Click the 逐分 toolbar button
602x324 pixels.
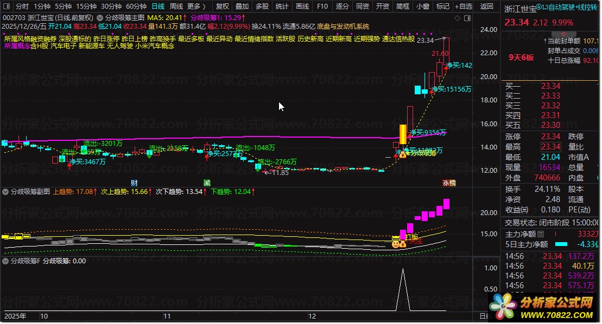[343, 6]
